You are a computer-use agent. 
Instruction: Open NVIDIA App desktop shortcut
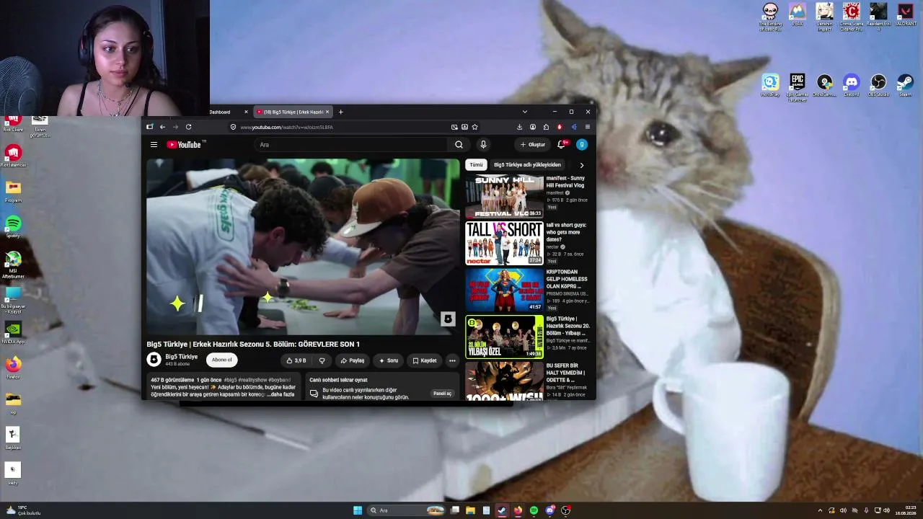(x=13, y=332)
